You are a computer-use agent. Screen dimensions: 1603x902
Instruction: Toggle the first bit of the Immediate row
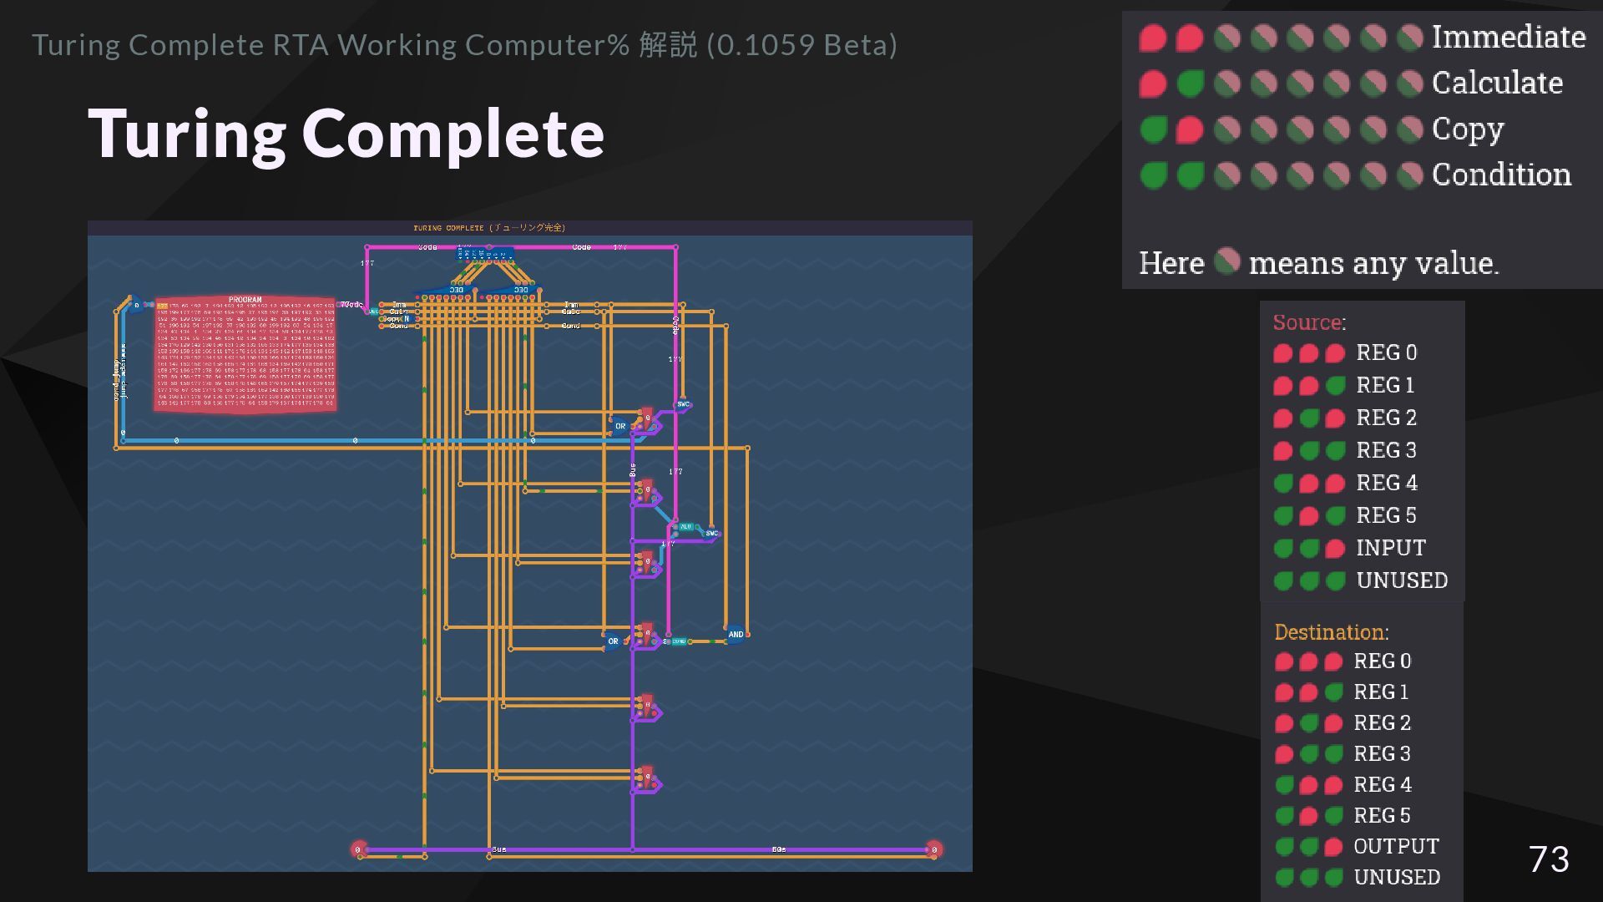(1153, 38)
